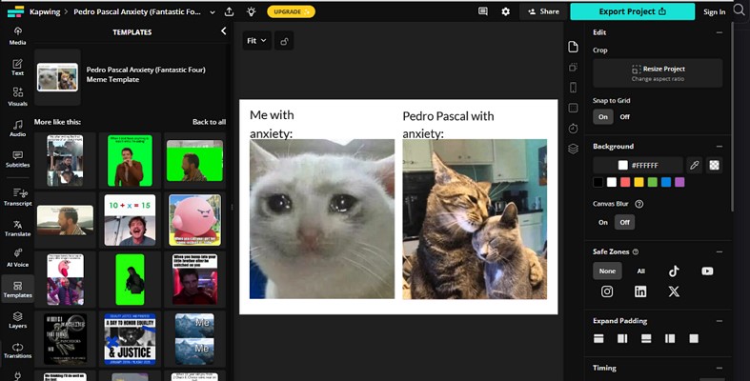
Task: Open the 10 + x = 15 template thumbnail
Action: click(x=130, y=219)
